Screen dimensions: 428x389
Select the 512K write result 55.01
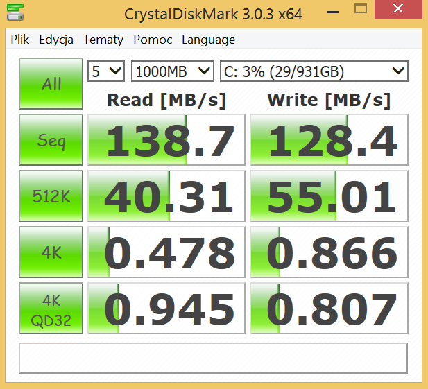pyautogui.click(x=329, y=196)
